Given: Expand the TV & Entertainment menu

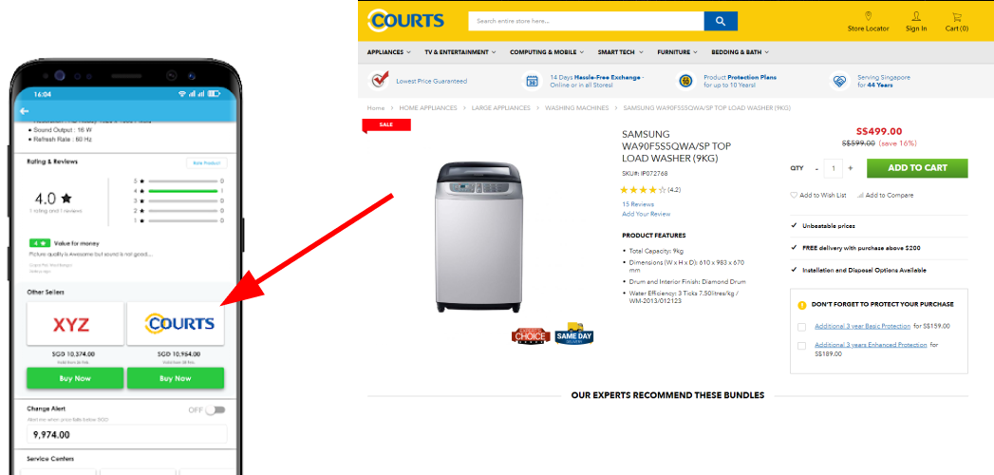Looking at the screenshot, I should (x=460, y=52).
